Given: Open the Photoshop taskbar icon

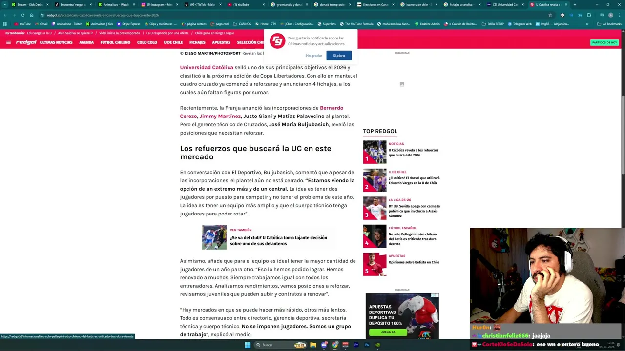Looking at the screenshot, I should (x=367, y=345).
